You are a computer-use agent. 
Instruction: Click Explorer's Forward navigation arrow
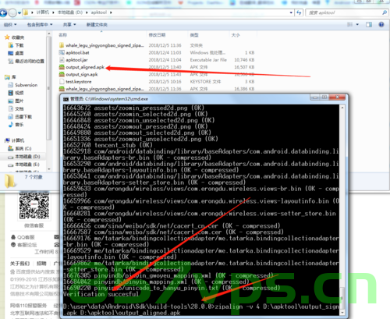coord(12,12)
